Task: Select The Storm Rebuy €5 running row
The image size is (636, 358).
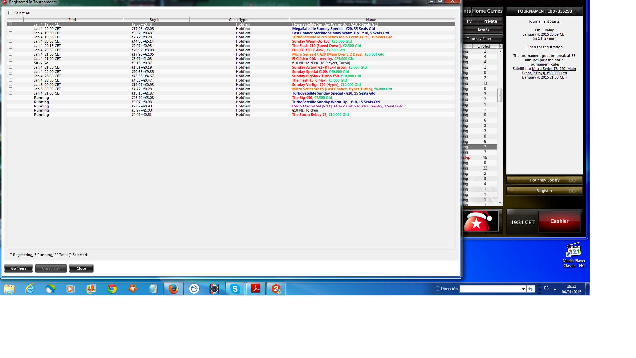Action: [231, 115]
